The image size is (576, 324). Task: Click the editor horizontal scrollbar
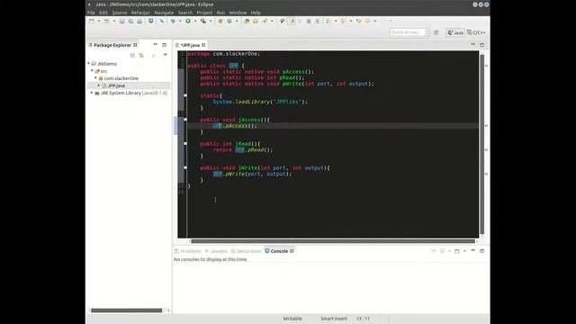click(333, 241)
